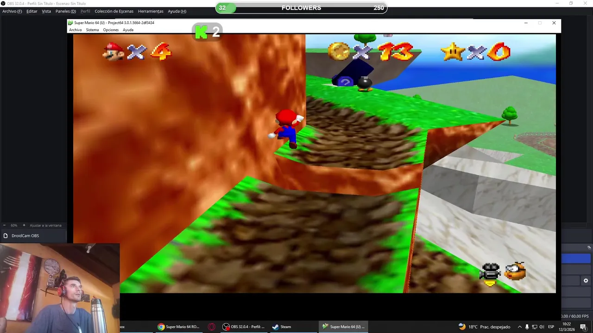Zoom in OBS preview with plus button
593x333 pixels.
click(x=24, y=225)
